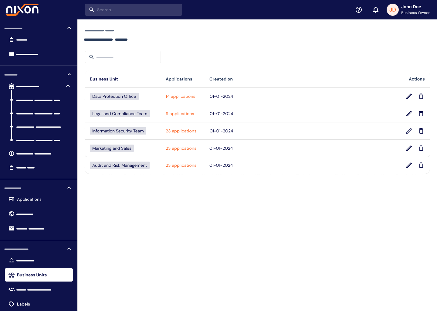Open 9 applications link
Screen dimensions: 437x311
[x=180, y=114]
